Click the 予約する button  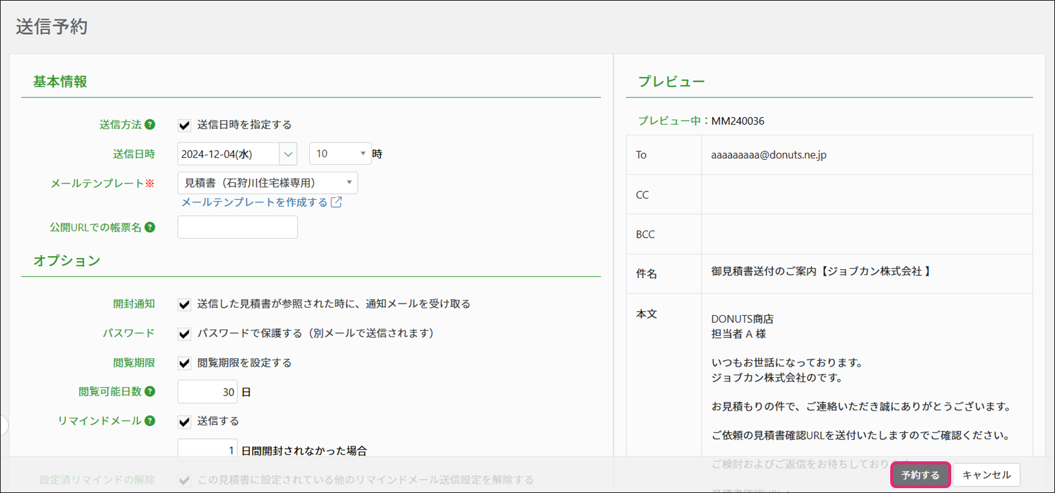coord(920,475)
